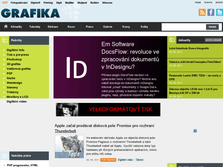Open MujIpod link in top bar

[x=82, y=3]
